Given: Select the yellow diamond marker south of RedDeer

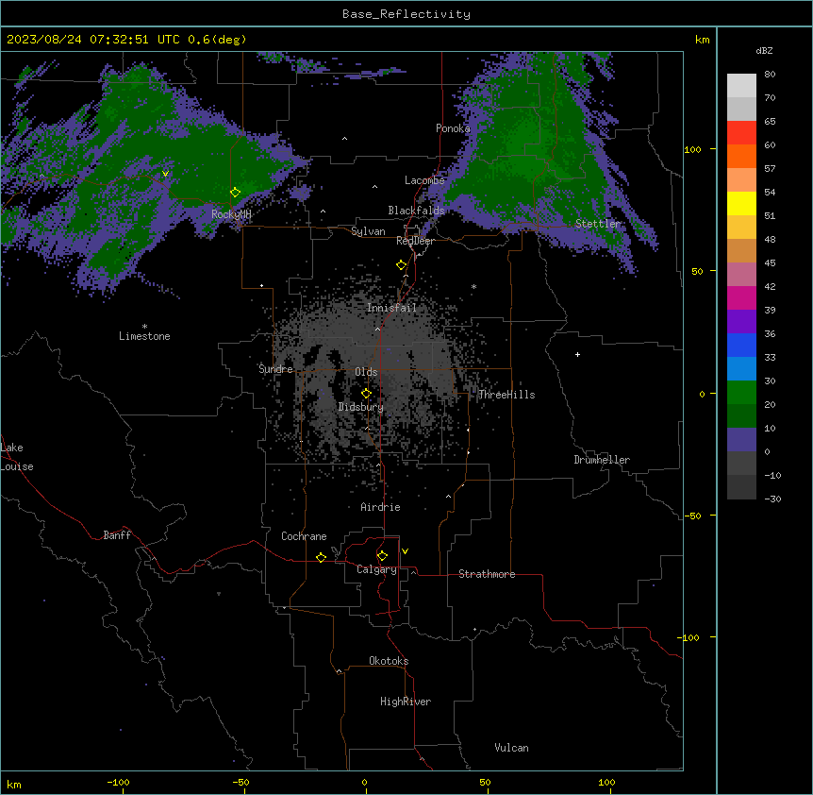Looking at the screenshot, I should point(401,265).
